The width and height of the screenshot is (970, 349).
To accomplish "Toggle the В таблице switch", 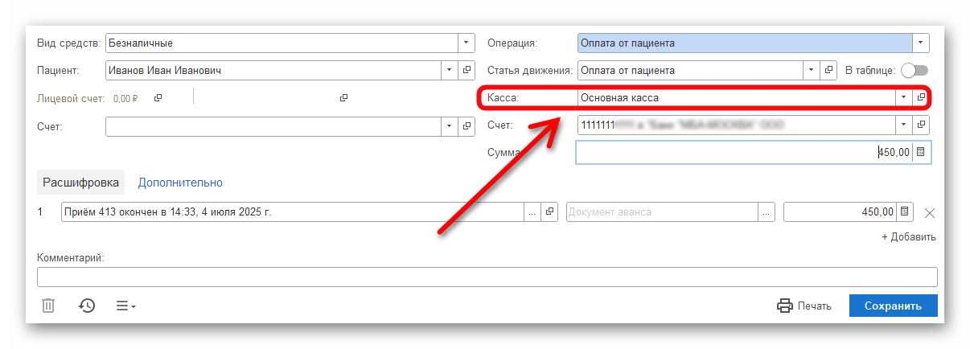I will pyautogui.click(x=915, y=71).
